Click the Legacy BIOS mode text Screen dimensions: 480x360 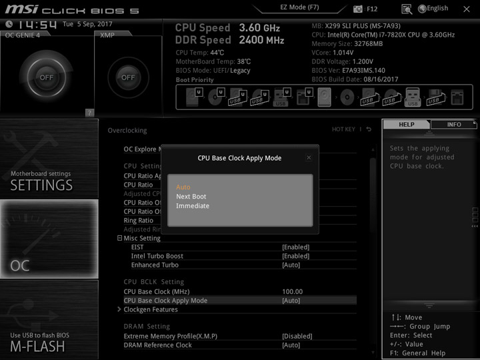(x=240, y=71)
